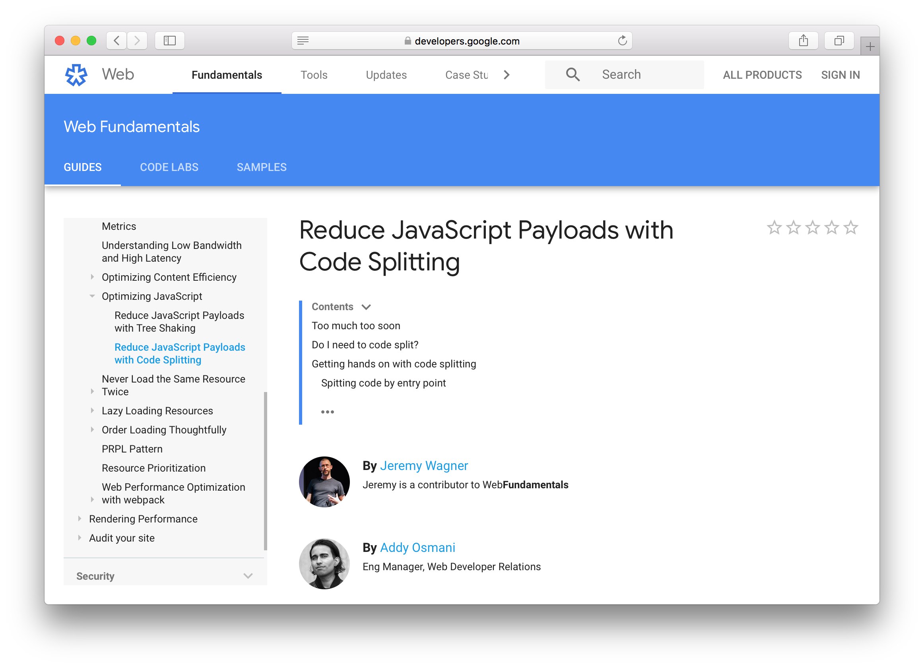Viewport: 924px width, 668px height.
Task: Click the padlock icon in address bar
Action: click(x=408, y=41)
